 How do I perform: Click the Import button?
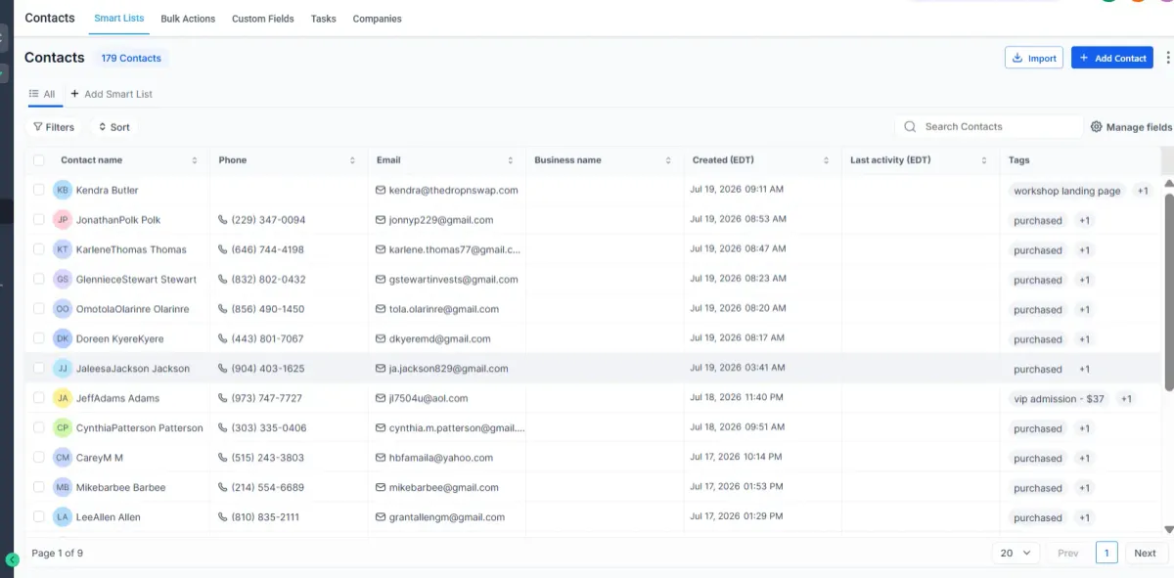click(1034, 58)
